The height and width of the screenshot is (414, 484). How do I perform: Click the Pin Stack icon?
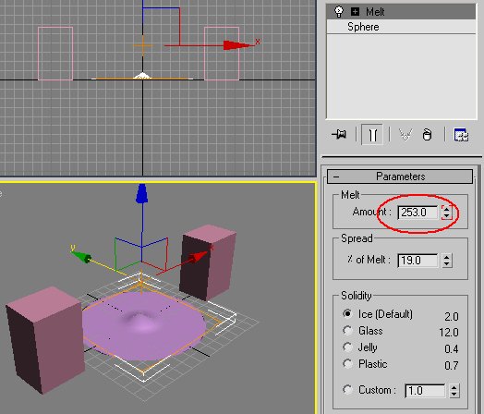pyautogui.click(x=339, y=134)
